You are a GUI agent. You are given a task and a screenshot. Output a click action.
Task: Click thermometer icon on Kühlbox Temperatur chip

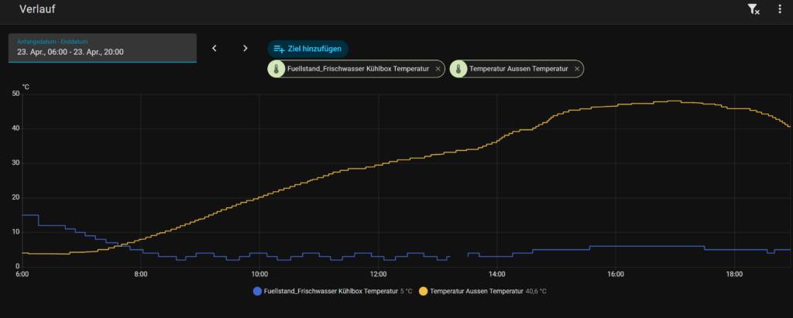(x=276, y=69)
